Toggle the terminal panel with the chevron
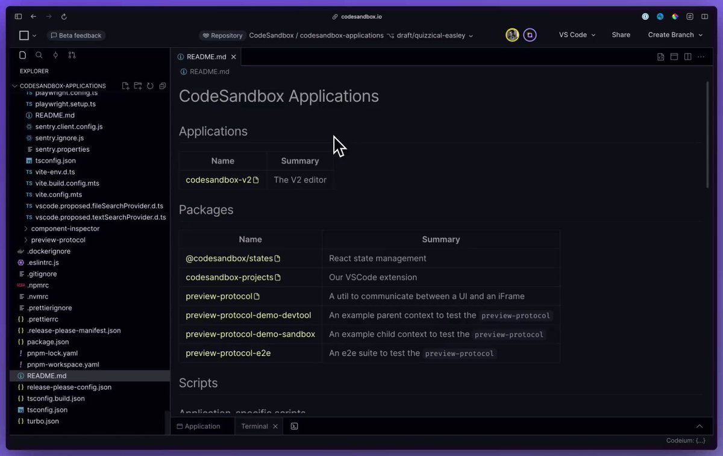The height and width of the screenshot is (456, 723). pyautogui.click(x=700, y=426)
